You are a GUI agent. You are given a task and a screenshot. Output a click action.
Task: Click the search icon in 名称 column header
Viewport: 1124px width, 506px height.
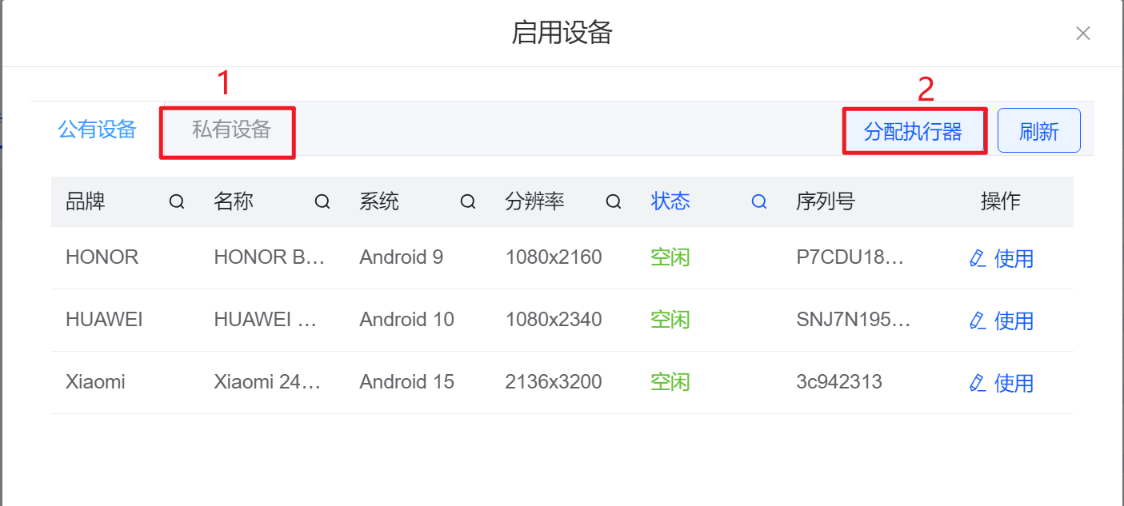point(322,202)
